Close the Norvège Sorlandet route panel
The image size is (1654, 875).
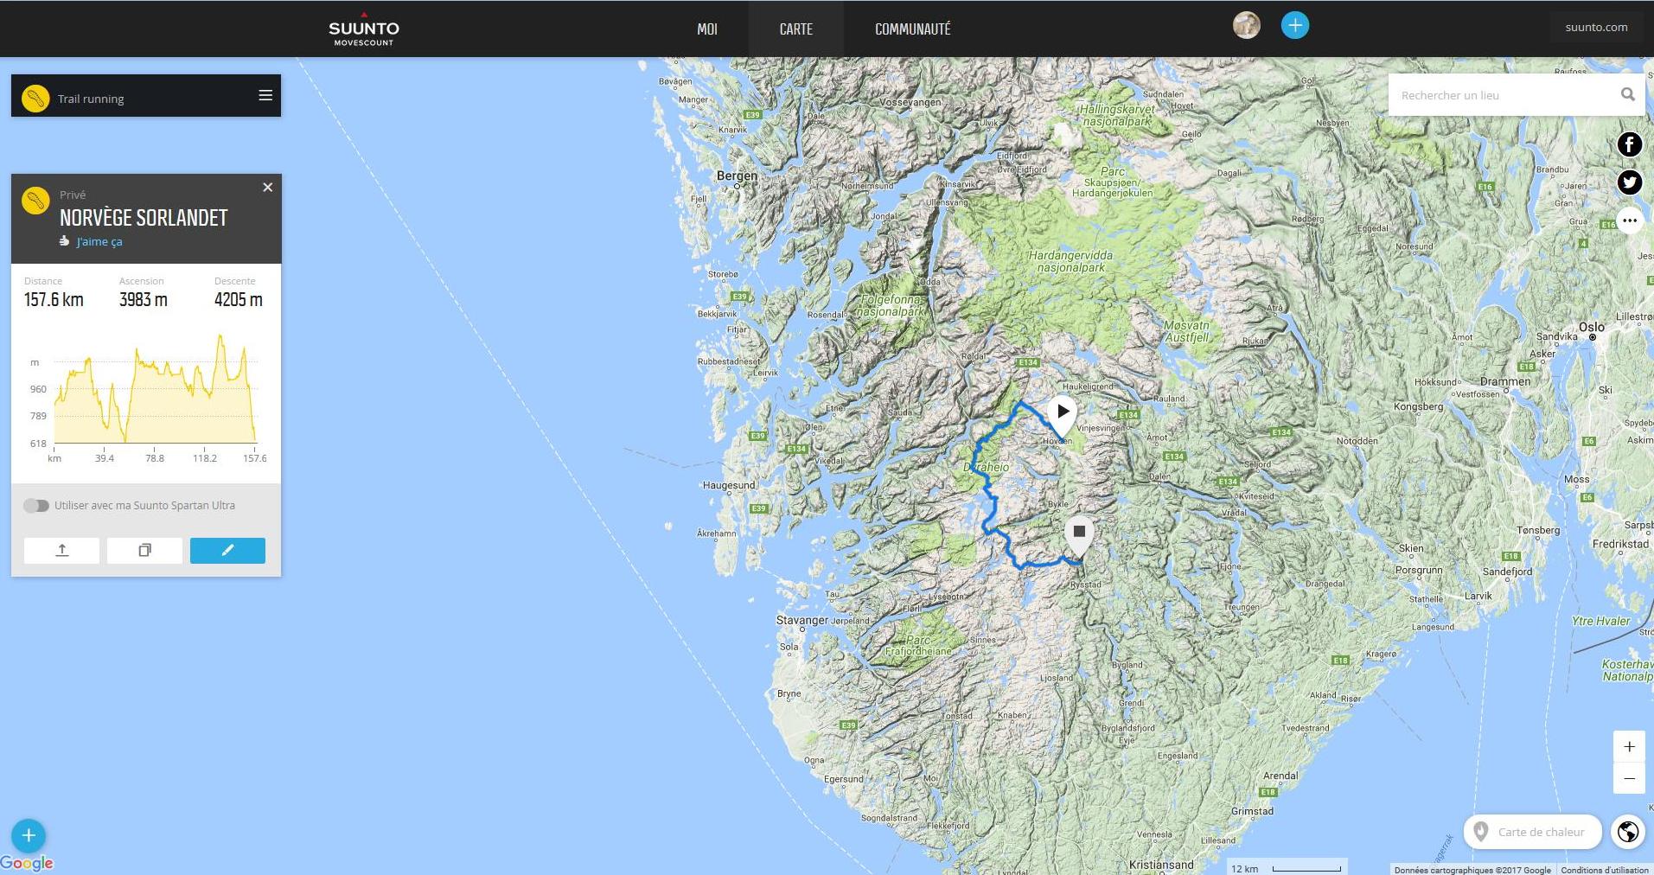(267, 188)
